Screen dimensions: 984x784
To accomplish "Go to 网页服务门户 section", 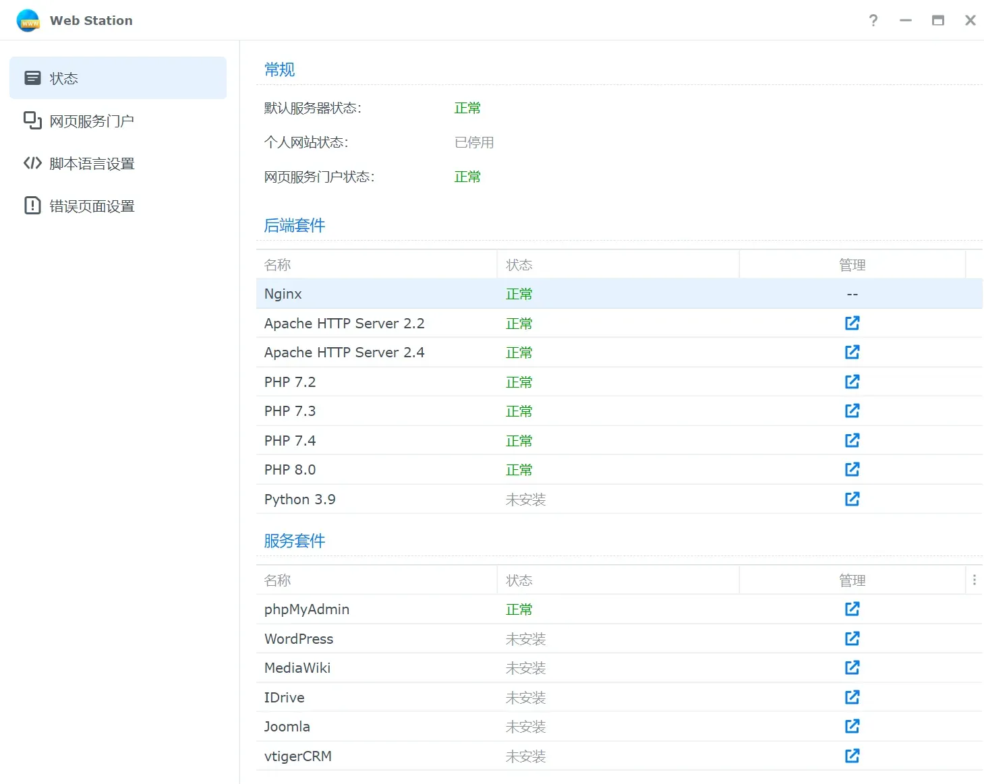I will coord(118,121).
